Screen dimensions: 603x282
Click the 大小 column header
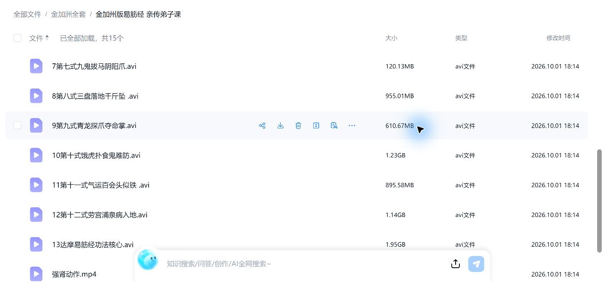pos(391,38)
